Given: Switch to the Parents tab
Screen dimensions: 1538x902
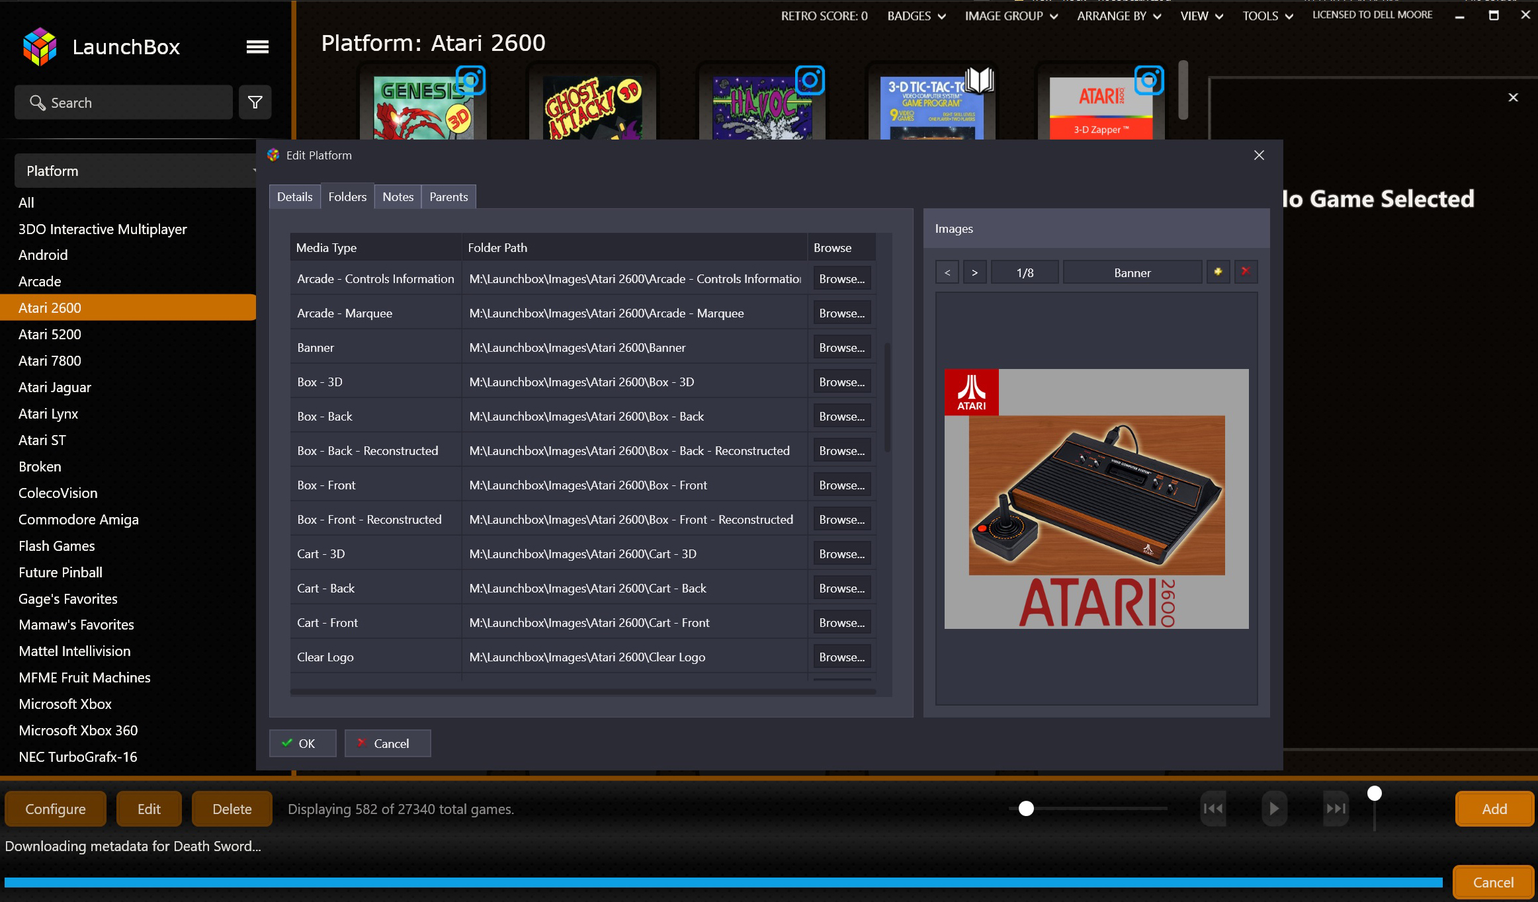Looking at the screenshot, I should (449, 197).
